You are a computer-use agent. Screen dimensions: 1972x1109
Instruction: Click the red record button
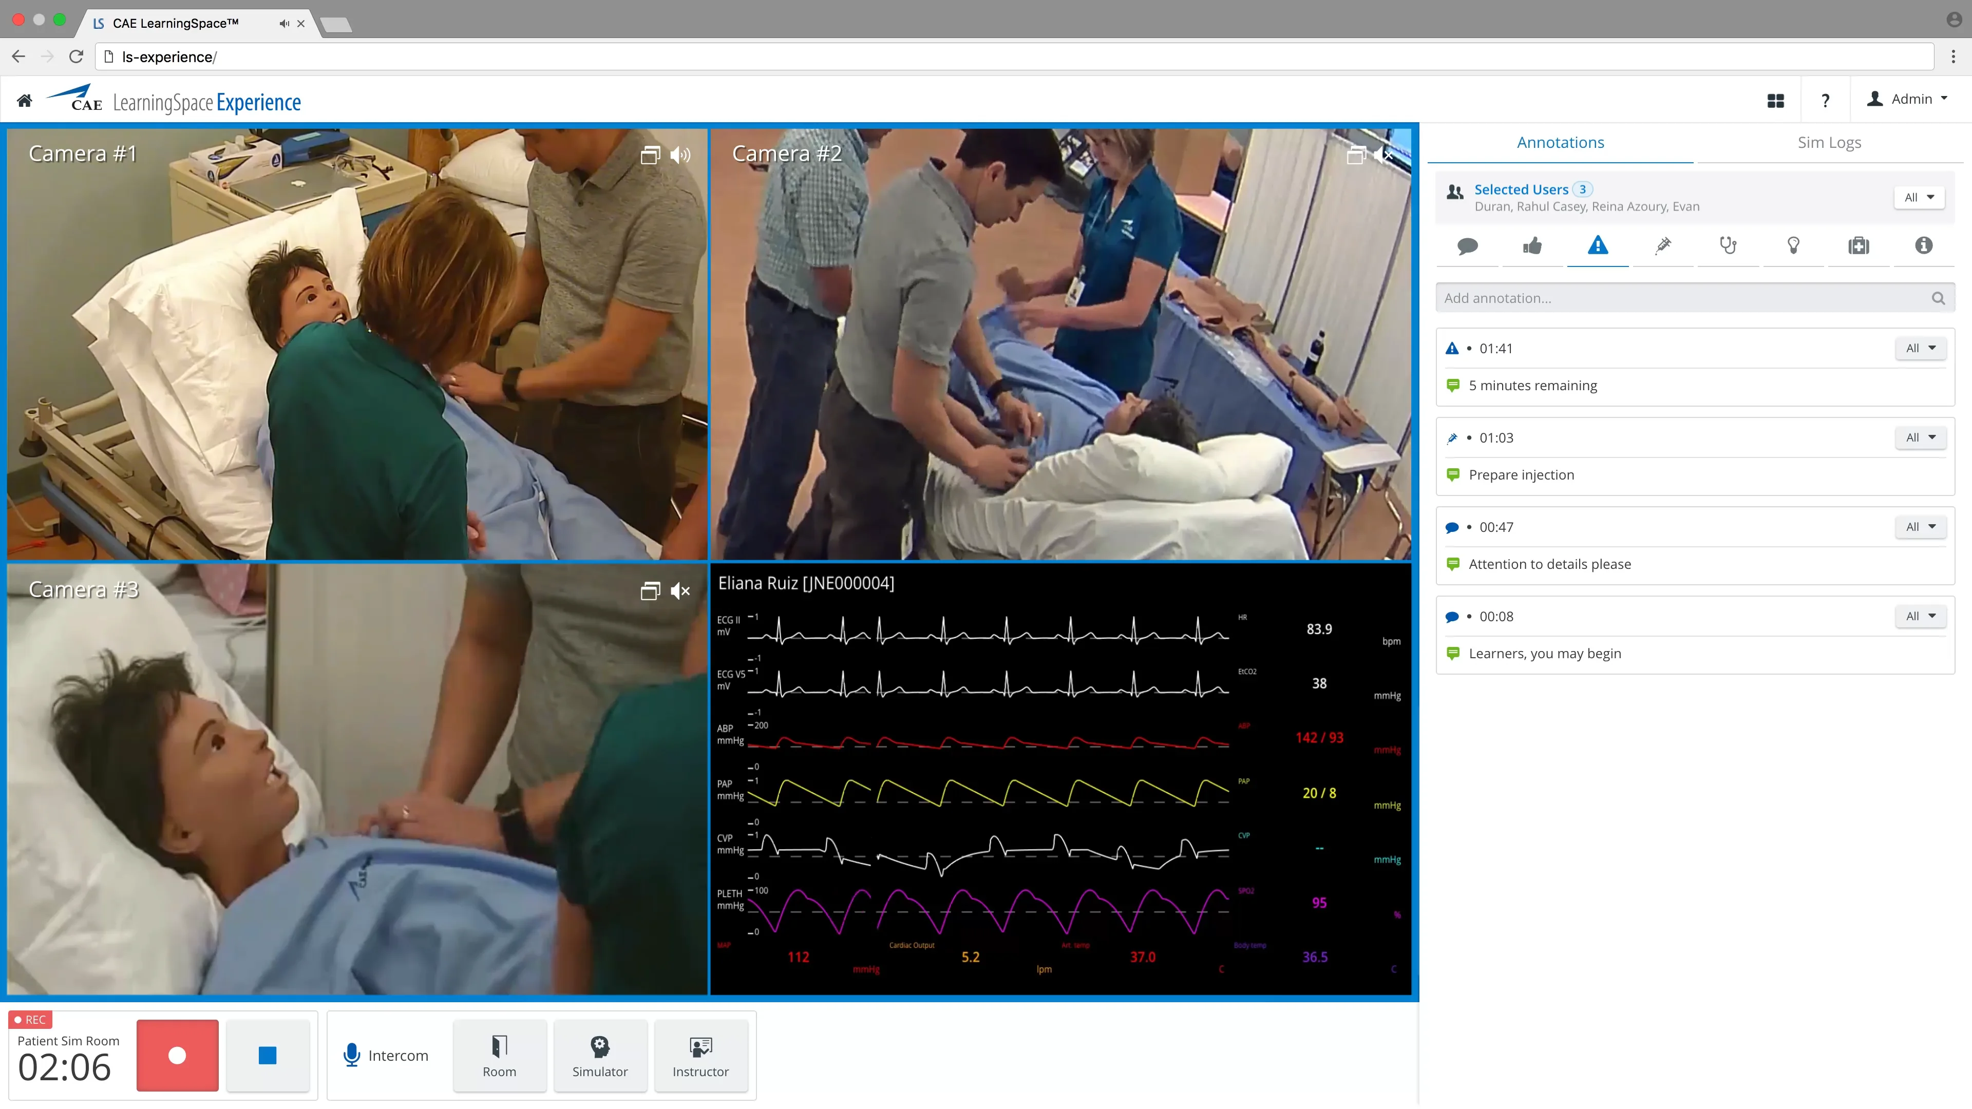point(178,1056)
